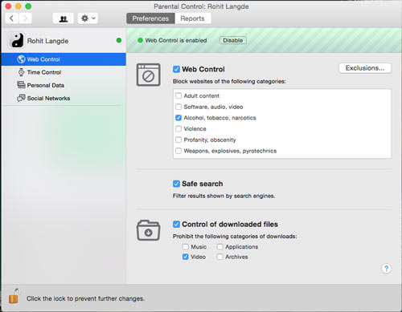
Task: Open Personal Data in the sidebar
Action: 64,85
